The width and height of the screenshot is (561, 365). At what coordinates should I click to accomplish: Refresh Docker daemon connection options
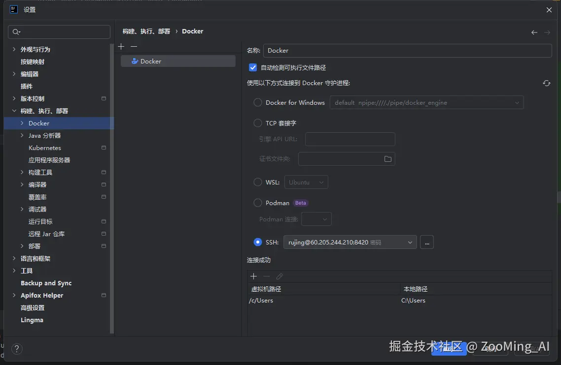coord(546,83)
